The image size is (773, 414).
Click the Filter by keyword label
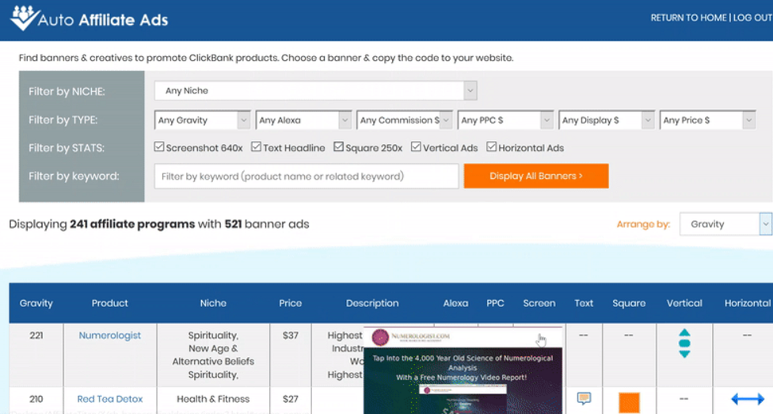pos(74,176)
